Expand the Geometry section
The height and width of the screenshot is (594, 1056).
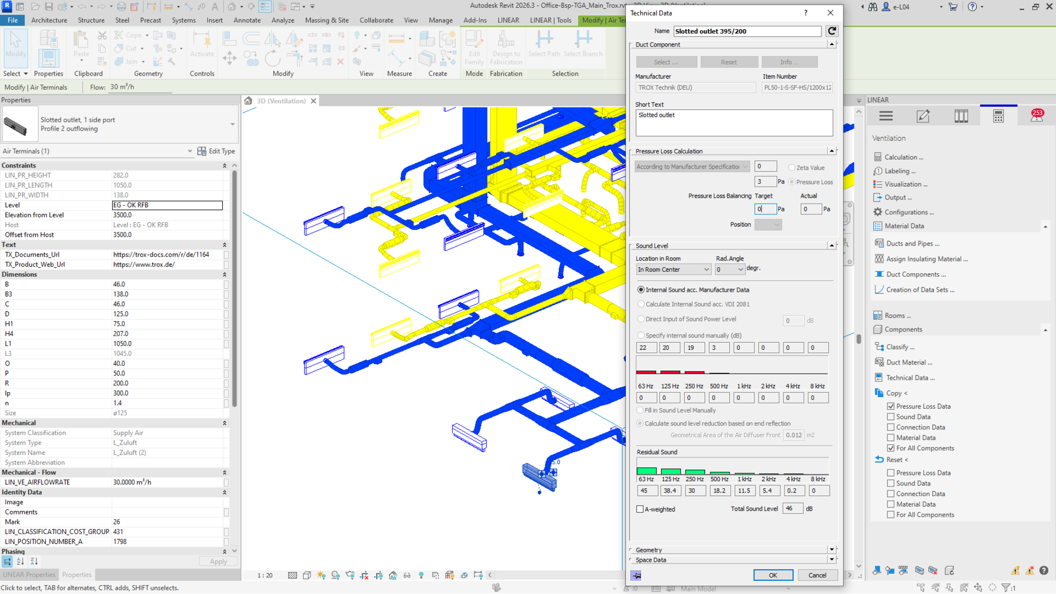(831, 550)
